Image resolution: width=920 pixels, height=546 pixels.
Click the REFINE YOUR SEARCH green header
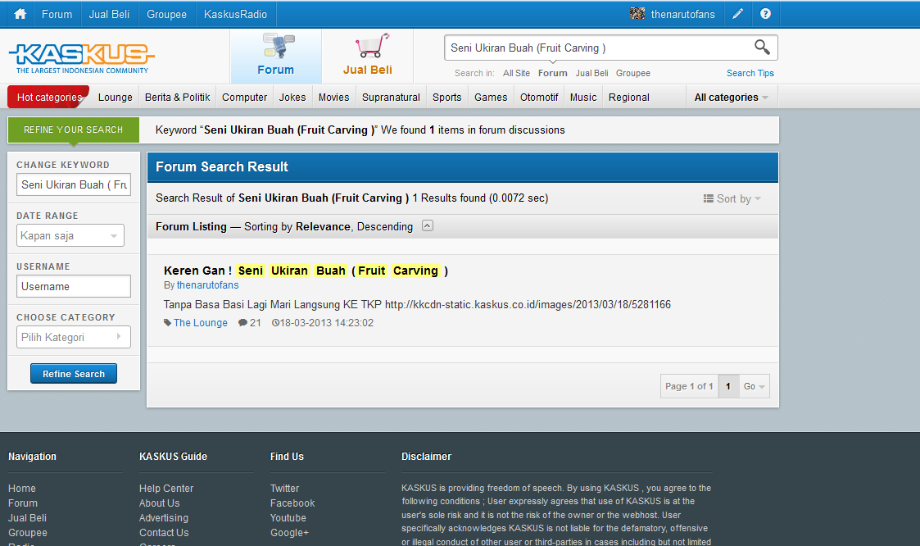tap(74, 130)
